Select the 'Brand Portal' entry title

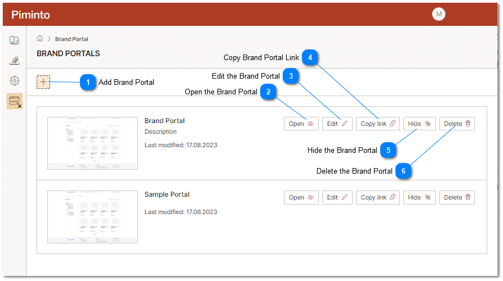[164, 121]
